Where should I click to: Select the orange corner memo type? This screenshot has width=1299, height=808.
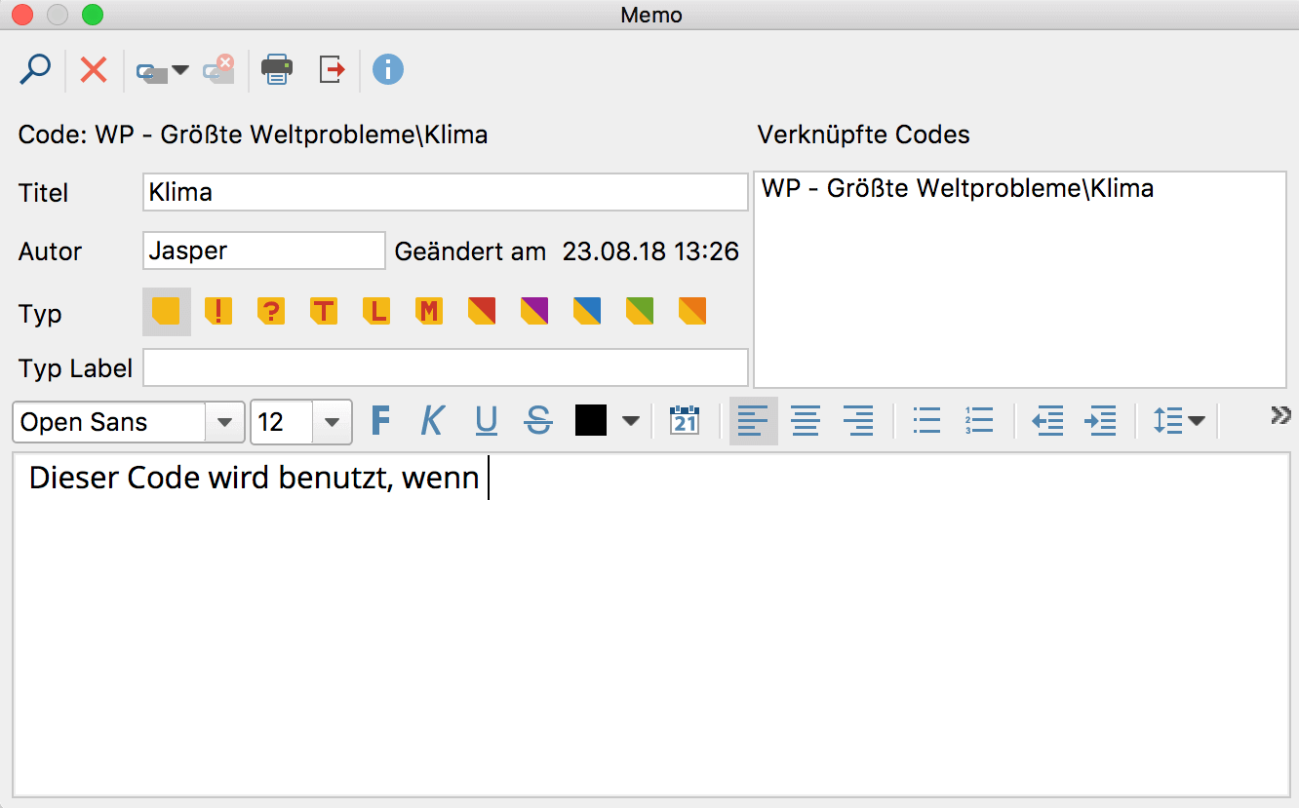(x=692, y=312)
